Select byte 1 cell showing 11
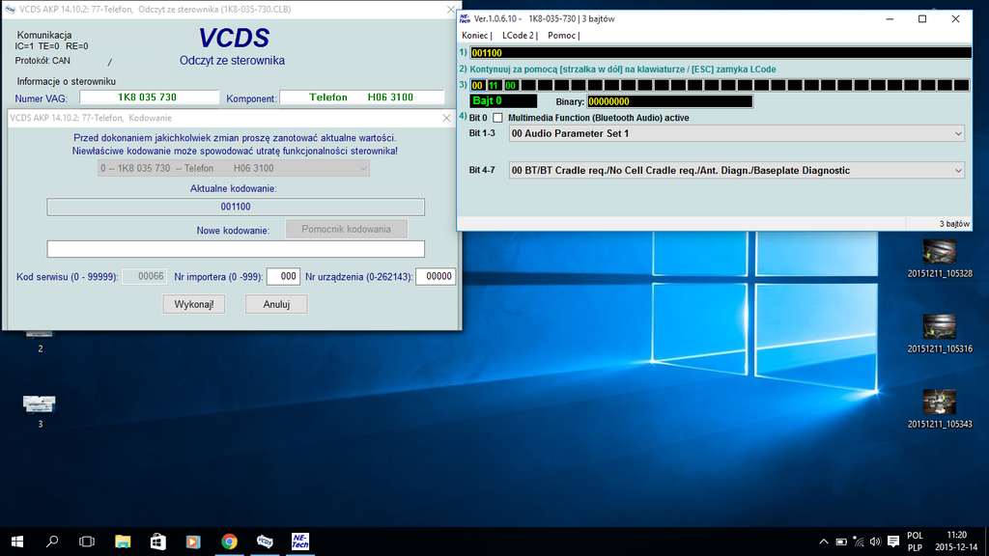The width and height of the screenshot is (989, 556). 494,85
